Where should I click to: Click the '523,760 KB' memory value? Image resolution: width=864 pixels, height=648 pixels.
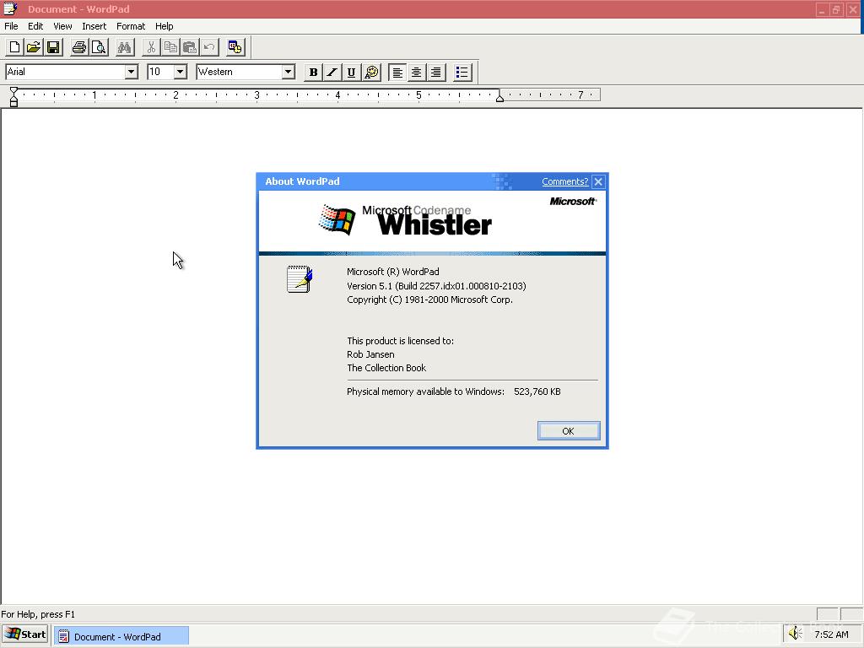point(537,391)
